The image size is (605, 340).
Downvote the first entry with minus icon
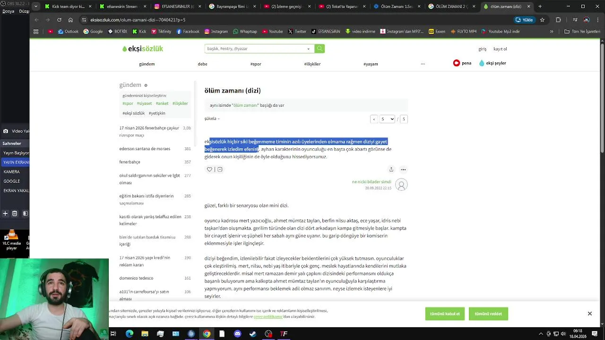pos(220,170)
